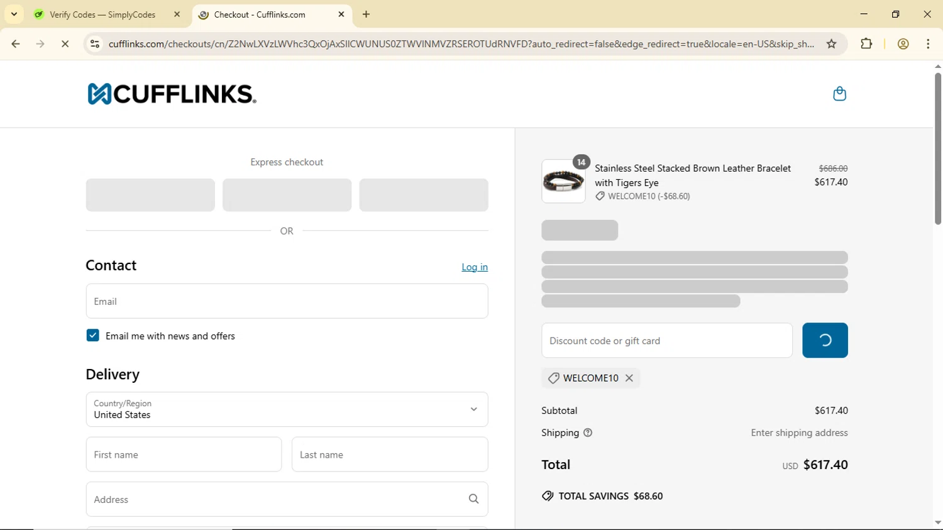Expand the Country/Region dropdown
Viewport: 943px width, 530px height.
coord(287,409)
